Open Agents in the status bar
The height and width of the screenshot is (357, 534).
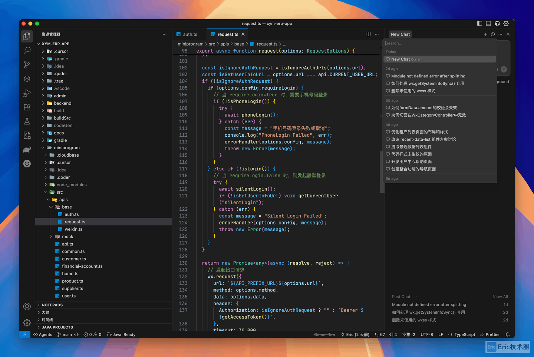point(43,334)
